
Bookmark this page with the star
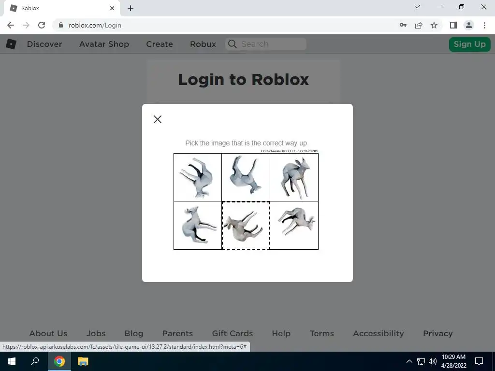tap(434, 25)
